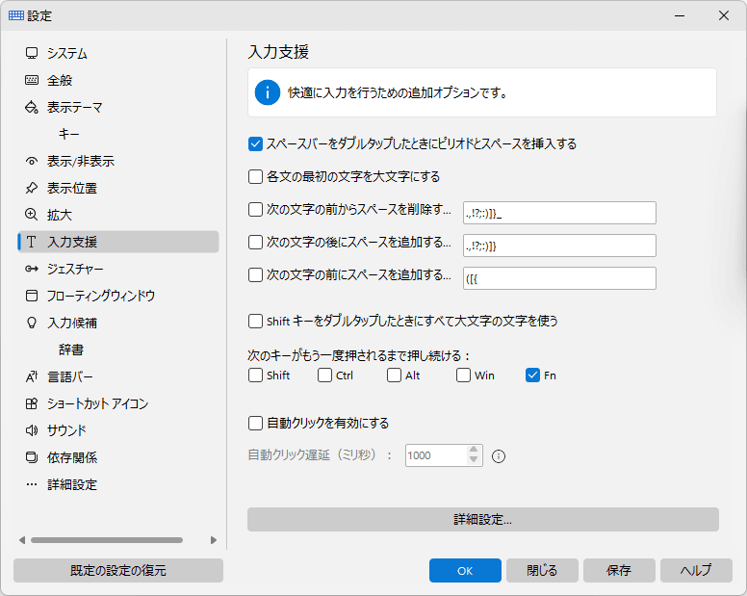The width and height of the screenshot is (747, 596).
Task: Open the ジェスチャー settings page
Action: pos(118,270)
